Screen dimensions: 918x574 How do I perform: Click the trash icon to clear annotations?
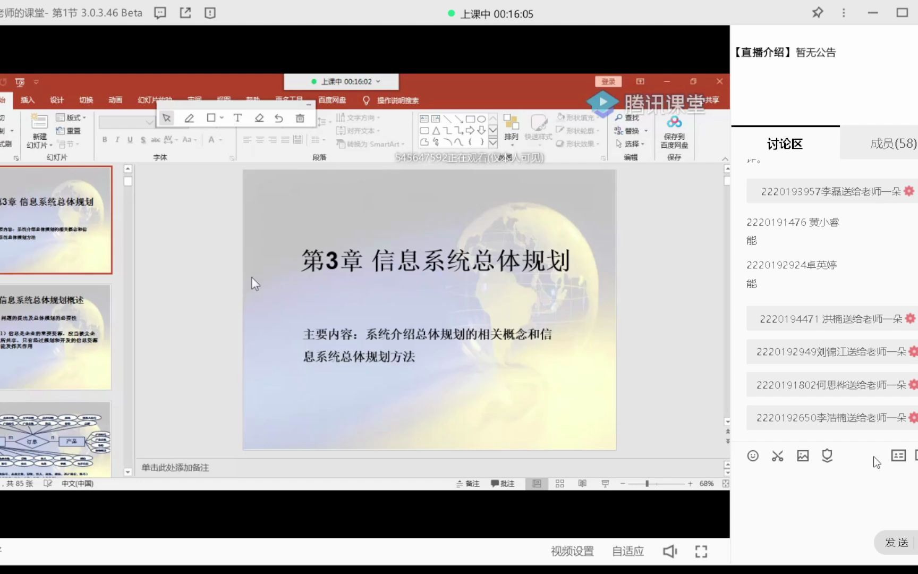coord(300,118)
